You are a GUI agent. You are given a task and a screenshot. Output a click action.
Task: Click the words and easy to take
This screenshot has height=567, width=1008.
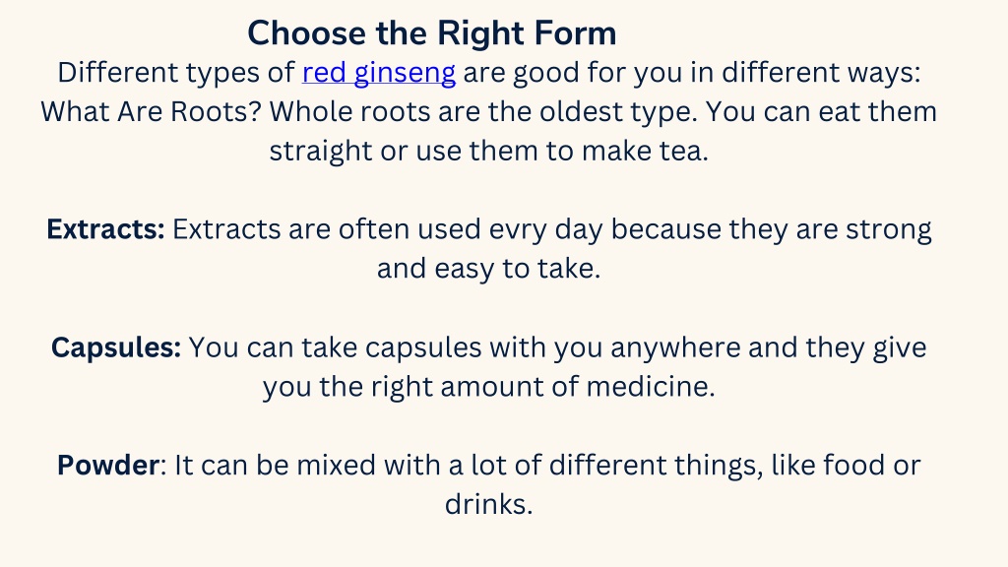pos(488,269)
